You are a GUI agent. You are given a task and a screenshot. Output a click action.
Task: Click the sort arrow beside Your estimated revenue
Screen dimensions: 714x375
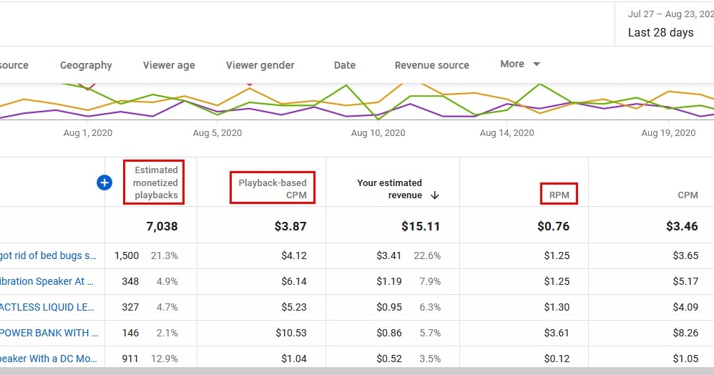(435, 195)
